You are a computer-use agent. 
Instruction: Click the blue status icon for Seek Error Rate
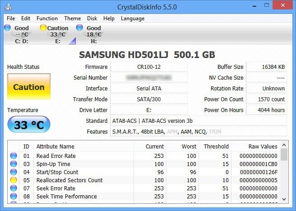14,189
